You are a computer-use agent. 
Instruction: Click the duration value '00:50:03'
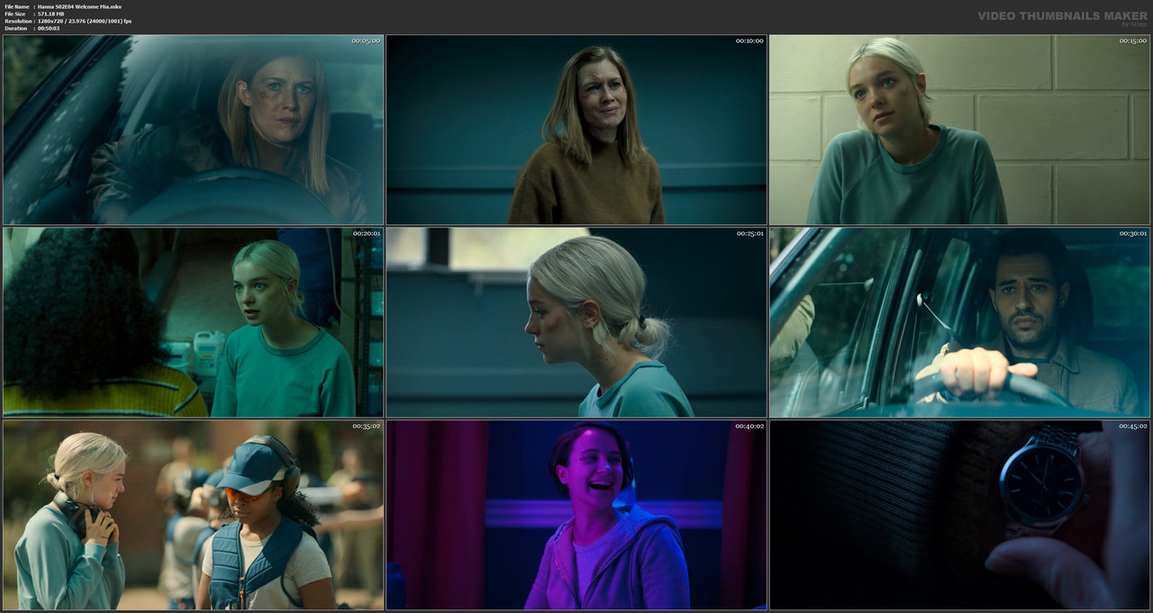coord(49,28)
